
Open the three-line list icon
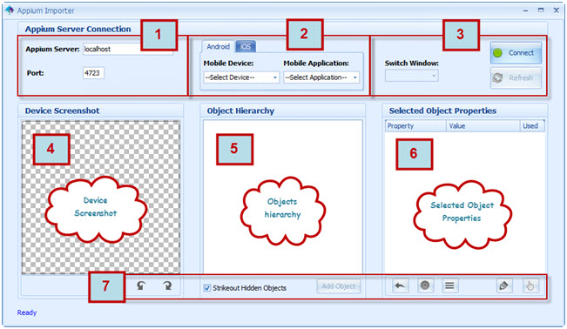pos(449,285)
